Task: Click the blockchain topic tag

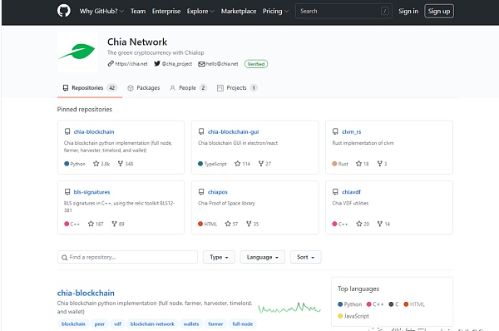Action: point(73,324)
